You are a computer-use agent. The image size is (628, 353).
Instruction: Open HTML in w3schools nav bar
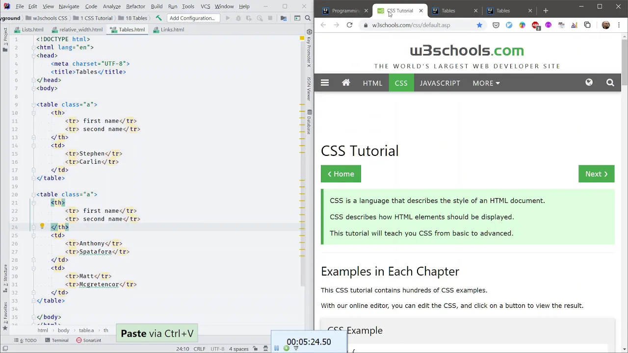(x=372, y=83)
